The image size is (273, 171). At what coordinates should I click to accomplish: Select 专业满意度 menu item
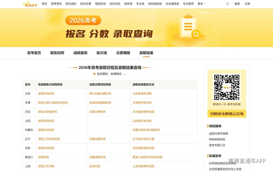pos(172,4)
